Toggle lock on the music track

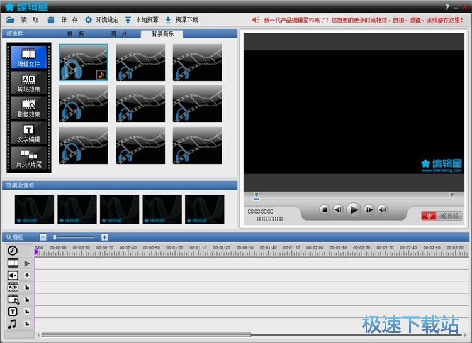27,324
